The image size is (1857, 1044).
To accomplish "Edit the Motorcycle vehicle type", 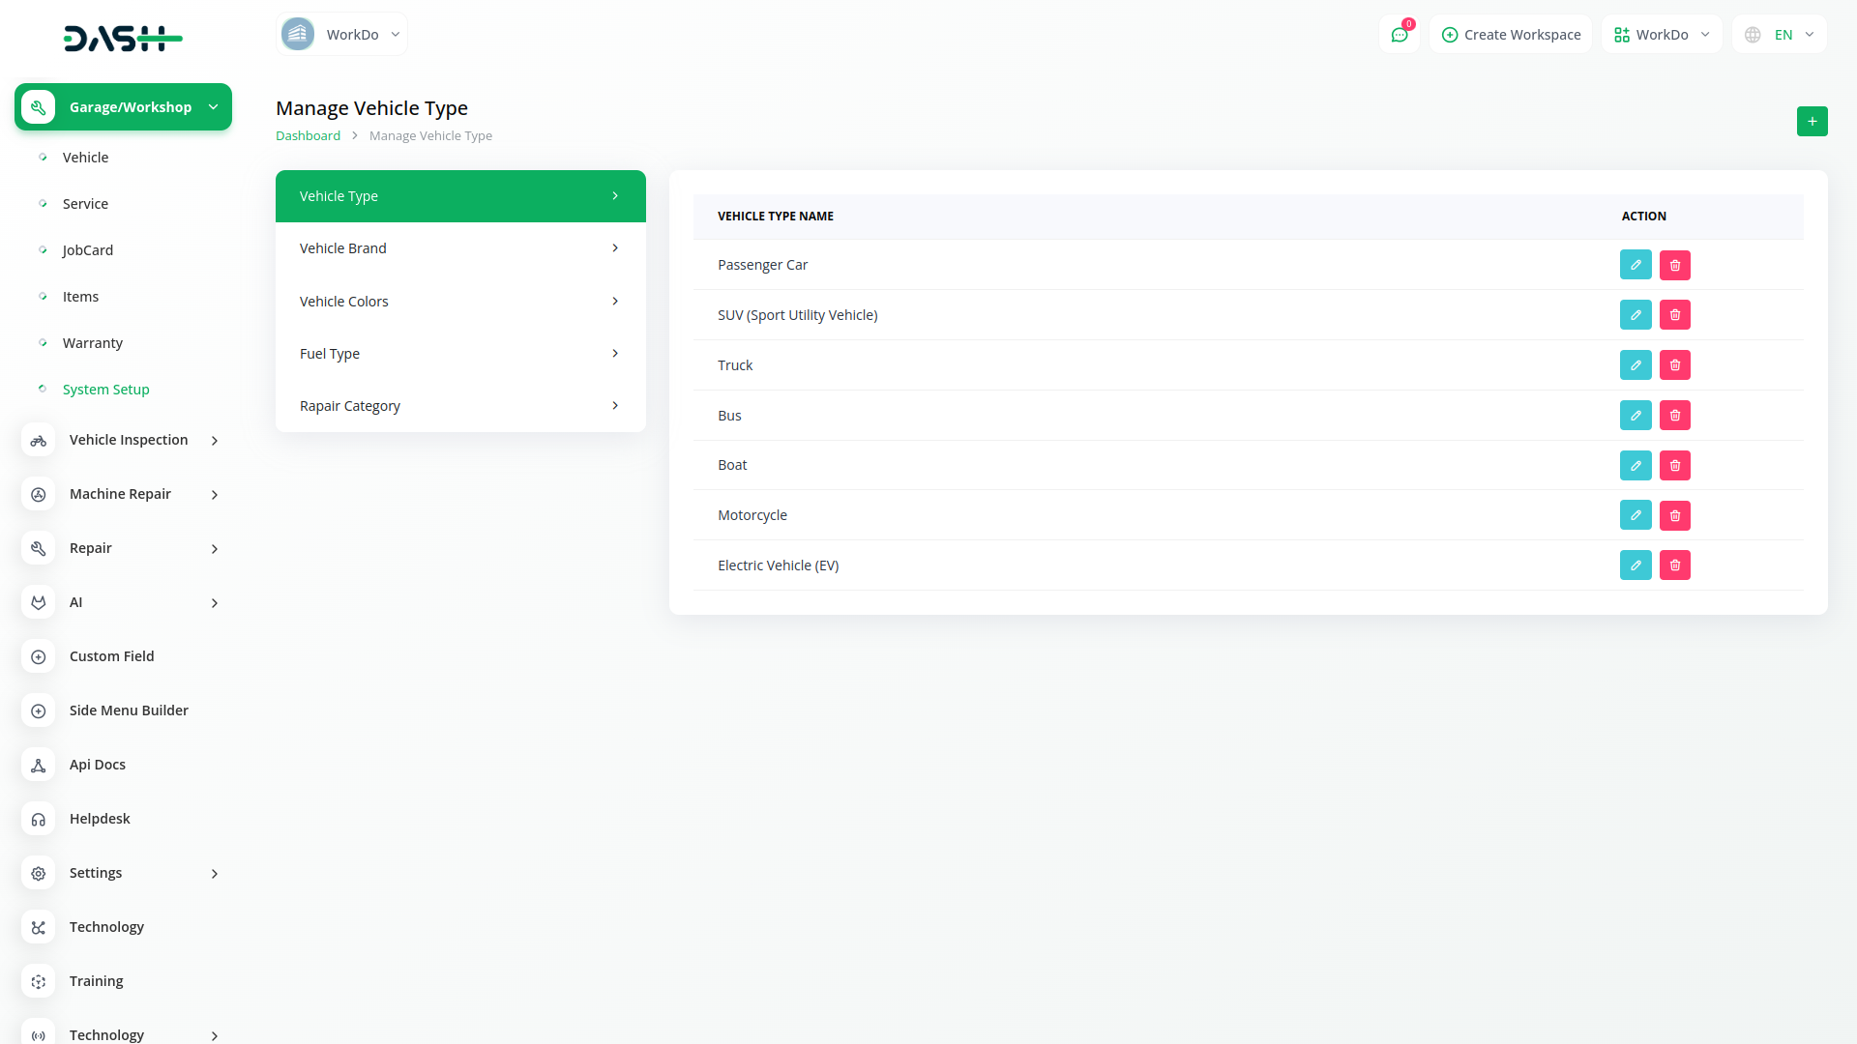I will coord(1636,515).
